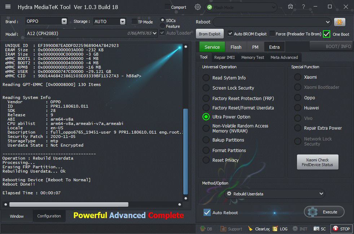Click Xiaomi Check FindDevice Status button

pos(318,162)
